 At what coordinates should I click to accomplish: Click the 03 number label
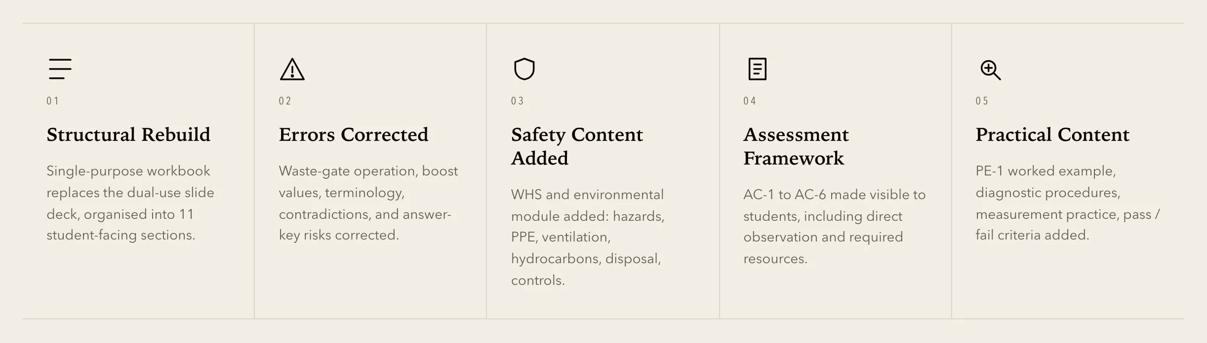518,101
